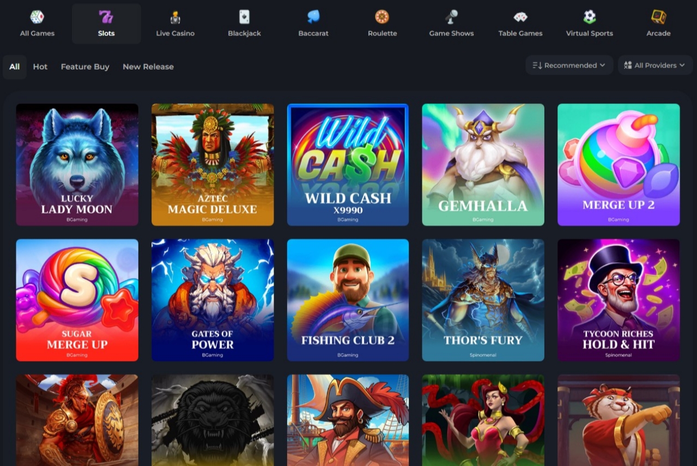Launch Aztec Magic Deluxe game

tap(213, 164)
